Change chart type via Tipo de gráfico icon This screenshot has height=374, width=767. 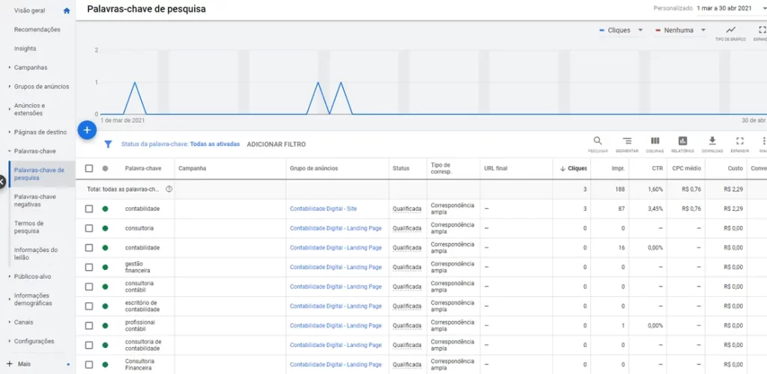730,31
